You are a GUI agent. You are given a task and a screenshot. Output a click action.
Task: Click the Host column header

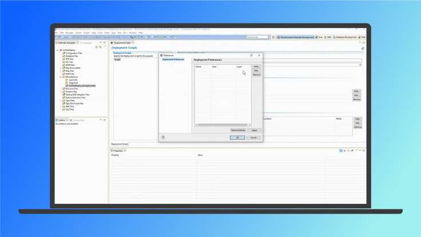click(224, 66)
